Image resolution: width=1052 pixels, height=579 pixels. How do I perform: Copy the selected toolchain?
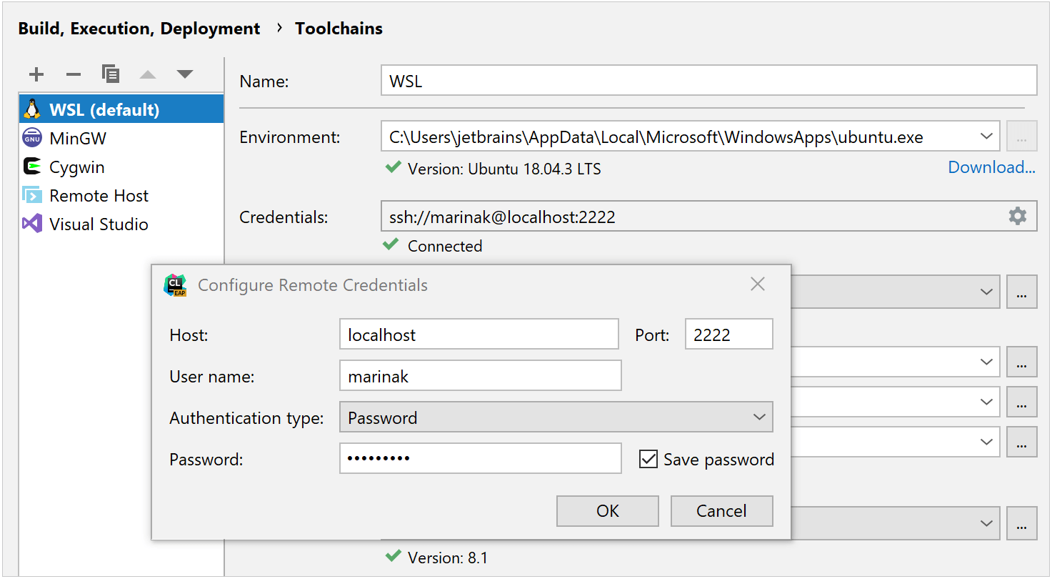pos(111,74)
